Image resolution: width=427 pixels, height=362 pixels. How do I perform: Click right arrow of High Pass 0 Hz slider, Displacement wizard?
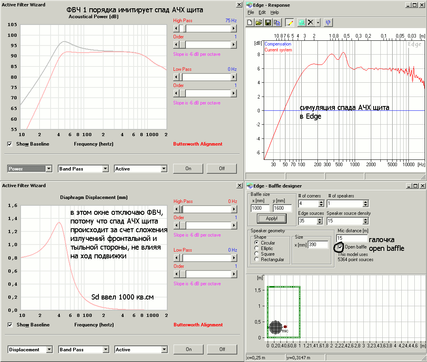click(234, 209)
